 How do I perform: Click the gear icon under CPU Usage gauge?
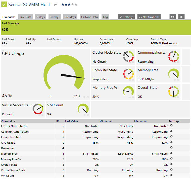(88, 97)
